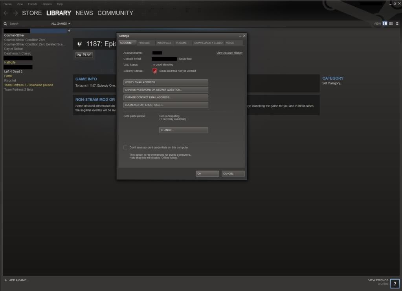Select Counter-Strike in the games list
Viewport: 402px width, 291px height.
point(14,35)
